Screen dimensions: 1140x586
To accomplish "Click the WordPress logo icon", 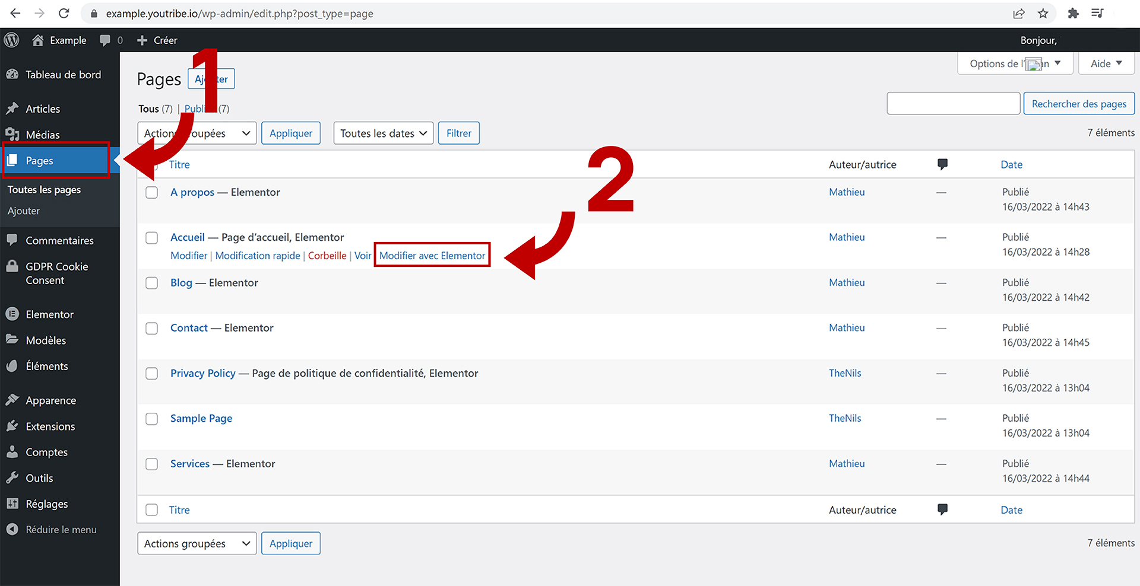I will coord(12,40).
